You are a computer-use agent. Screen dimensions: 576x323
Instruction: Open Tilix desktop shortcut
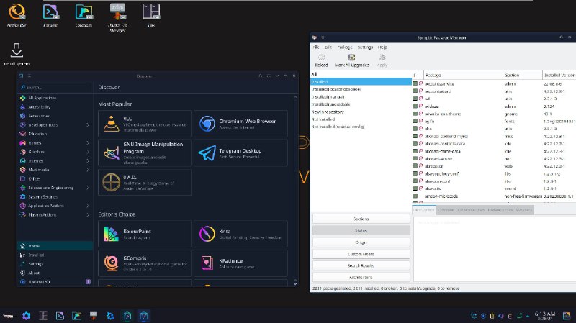tap(151, 14)
